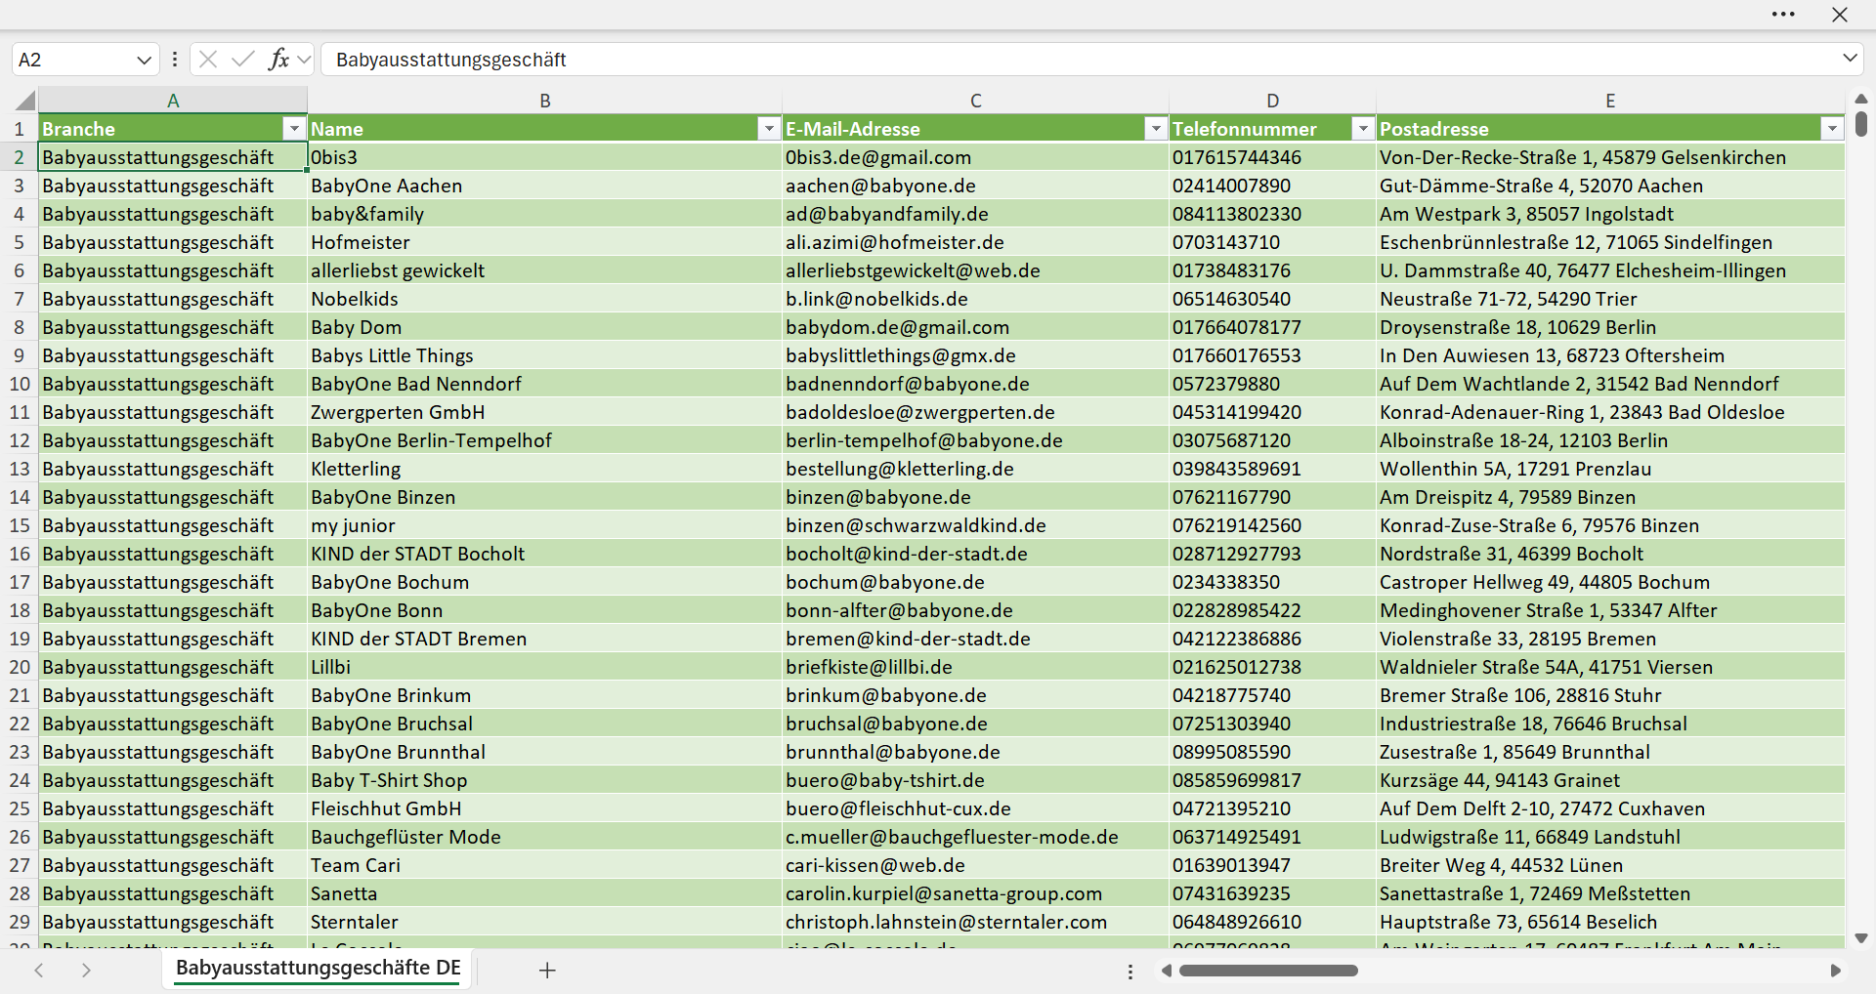This screenshot has height=994, width=1876.
Task: Open the E-Mail-Adresse filter dropdown
Action: pyautogui.click(x=1156, y=129)
